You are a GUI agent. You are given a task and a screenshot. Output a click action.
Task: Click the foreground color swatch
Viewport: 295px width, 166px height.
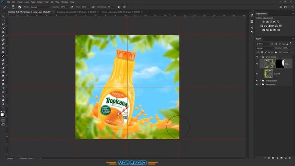tap(2, 115)
